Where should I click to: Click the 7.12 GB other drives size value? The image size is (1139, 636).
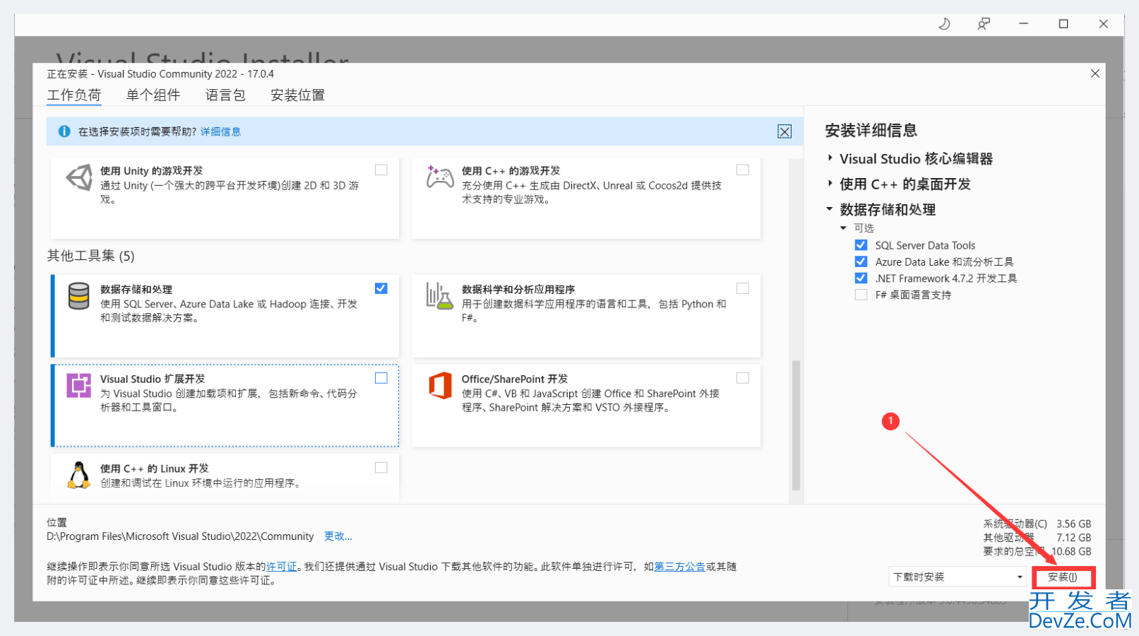(x=1073, y=538)
